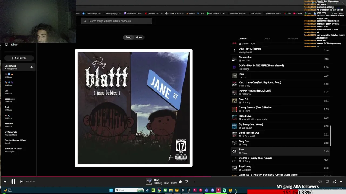Viewport: 346px width, 194px height.
Task: Play Okay Den by Duvy
Action: 280,143
